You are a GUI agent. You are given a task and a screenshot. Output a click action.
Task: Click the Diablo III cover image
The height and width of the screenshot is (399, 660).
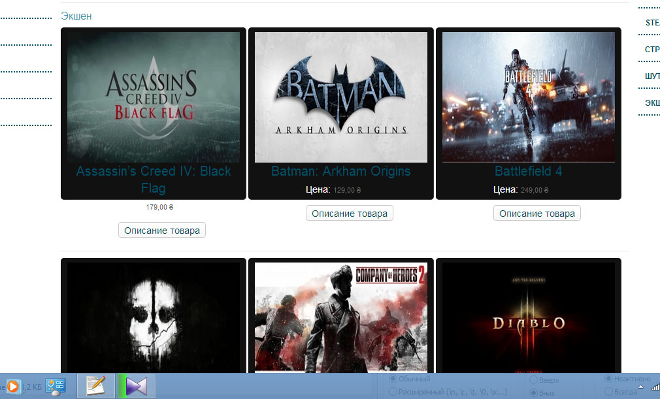[x=529, y=317]
